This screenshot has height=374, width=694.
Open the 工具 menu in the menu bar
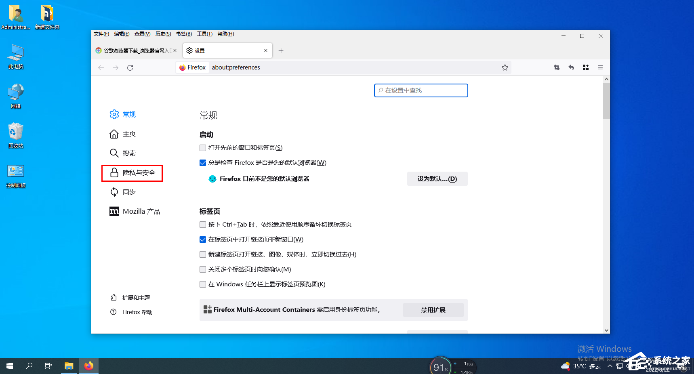pos(204,34)
